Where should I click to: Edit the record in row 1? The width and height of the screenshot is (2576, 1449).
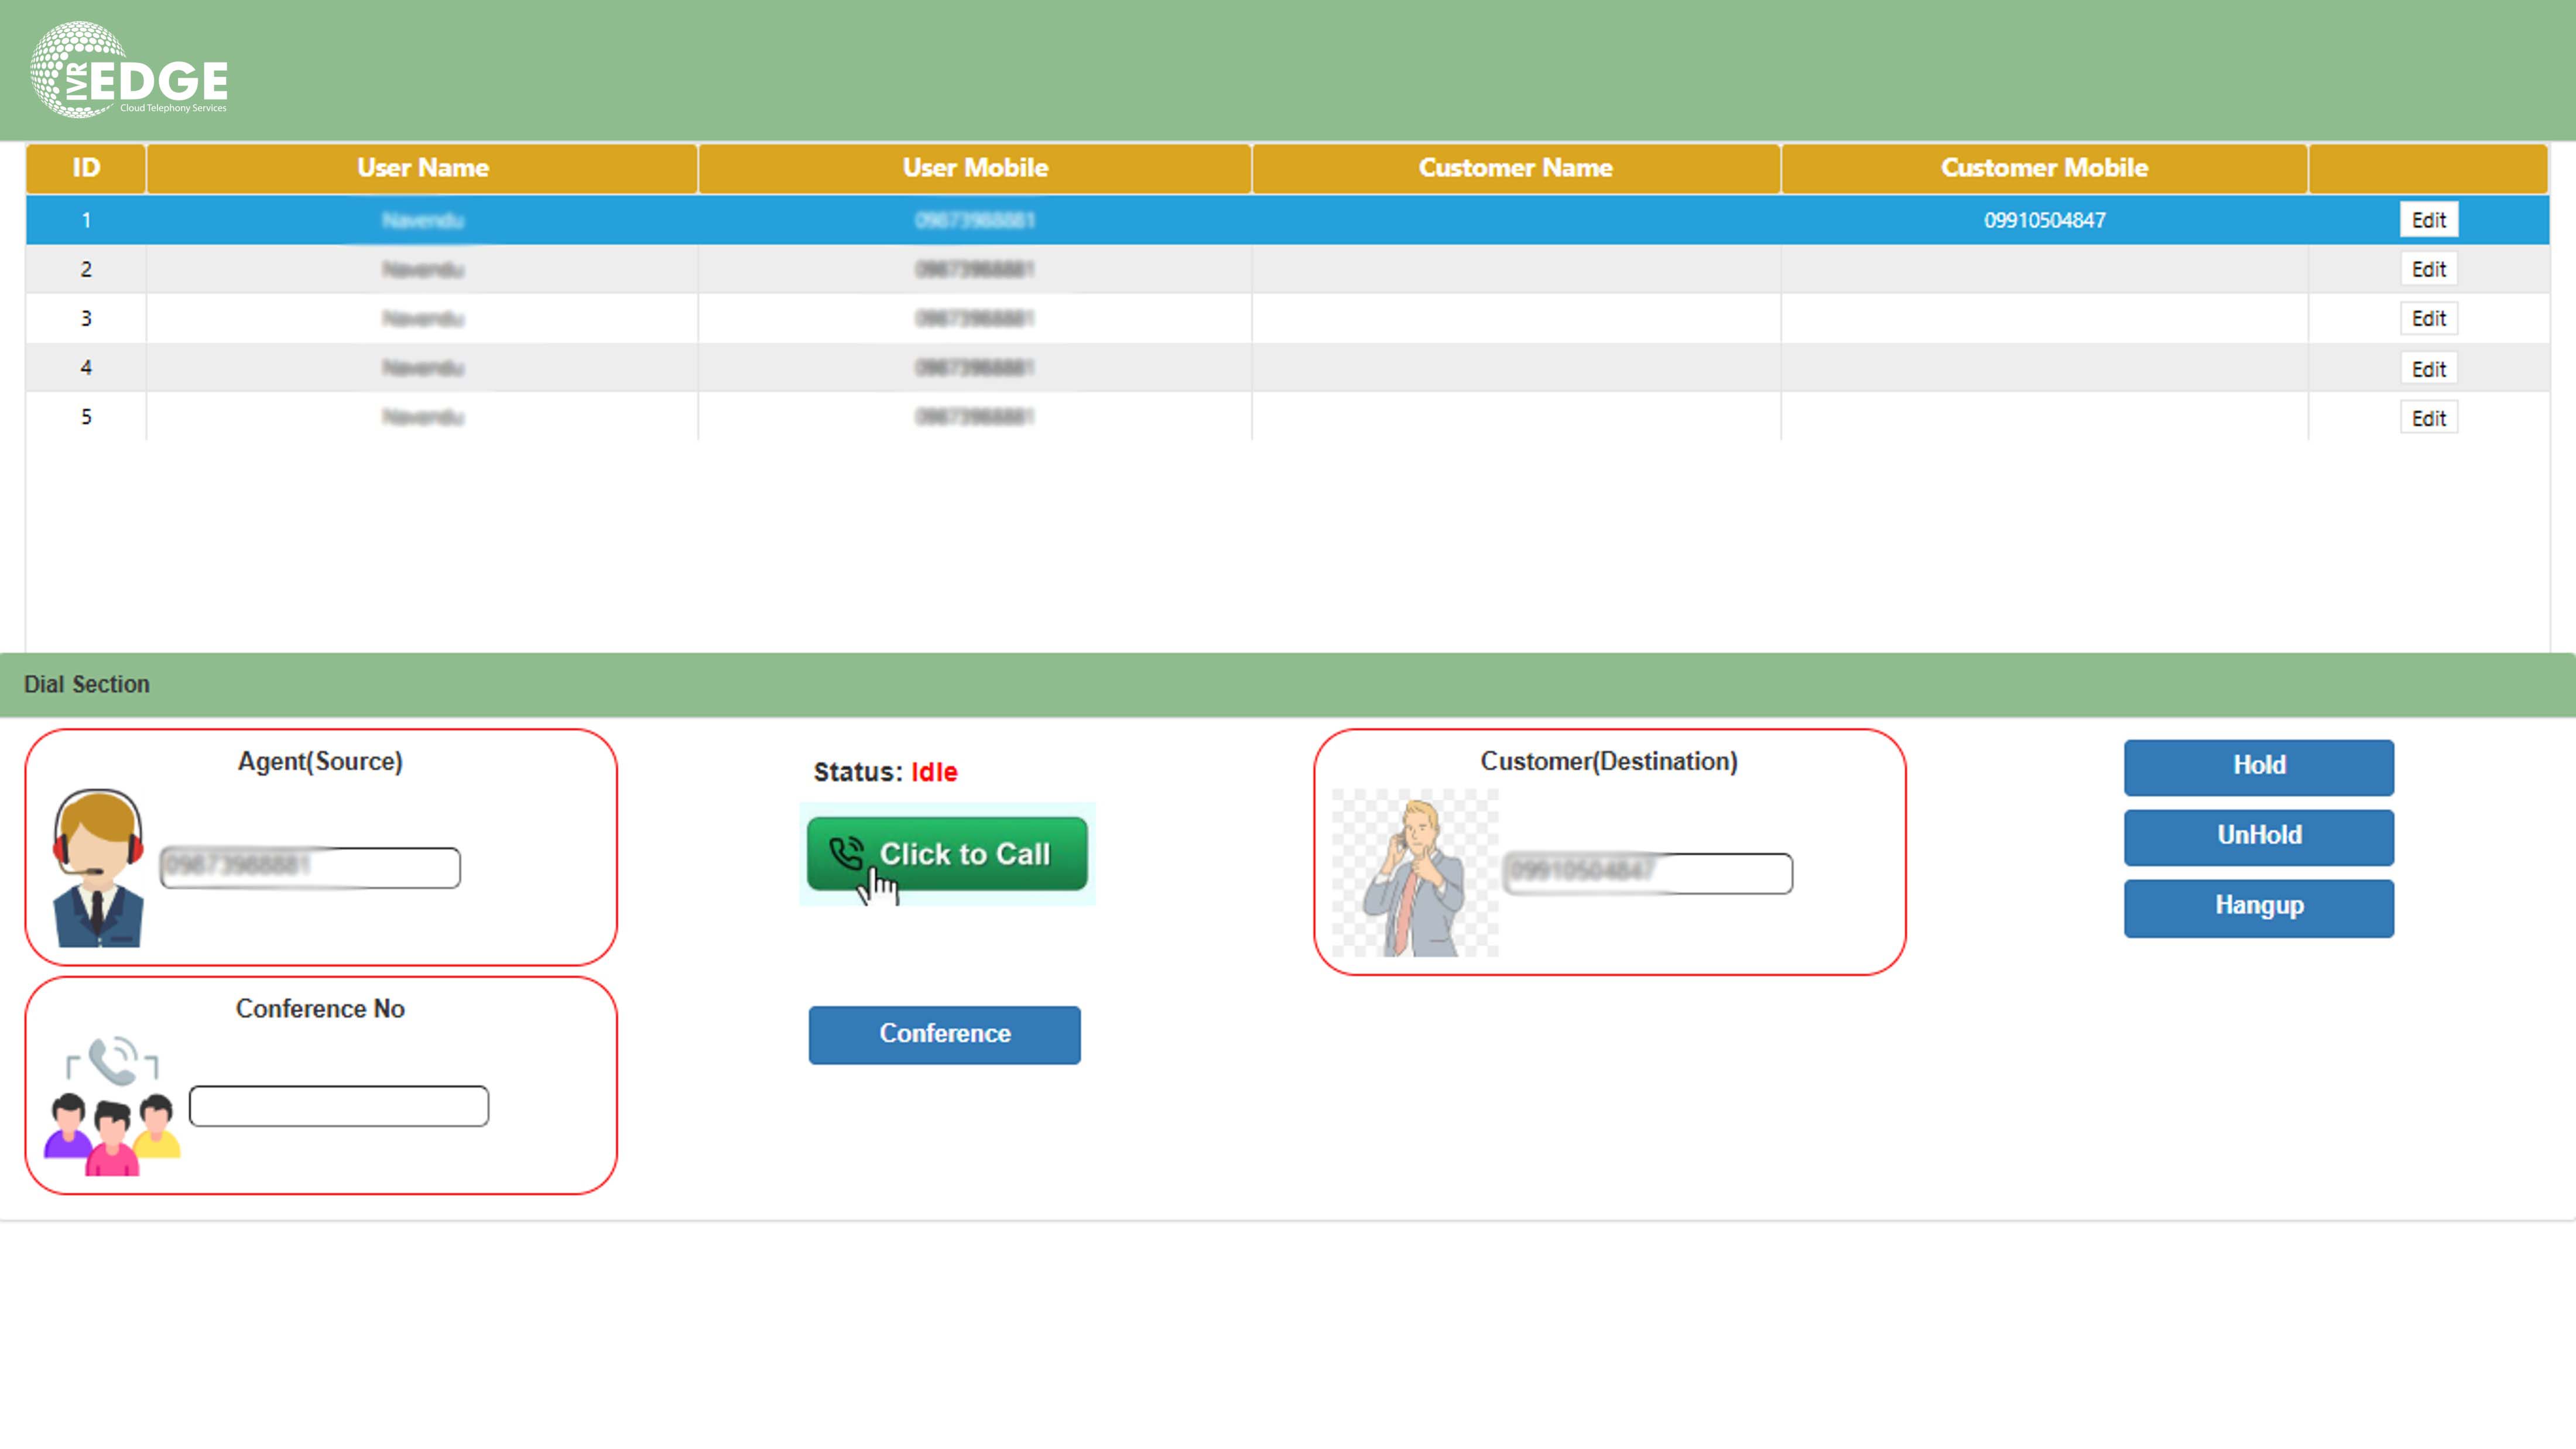2429,219
